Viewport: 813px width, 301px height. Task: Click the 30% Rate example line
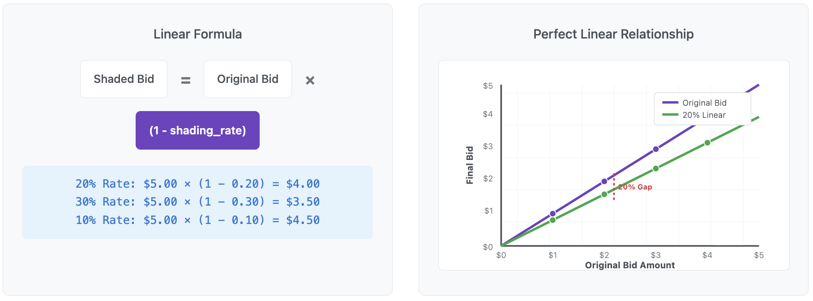(x=197, y=202)
